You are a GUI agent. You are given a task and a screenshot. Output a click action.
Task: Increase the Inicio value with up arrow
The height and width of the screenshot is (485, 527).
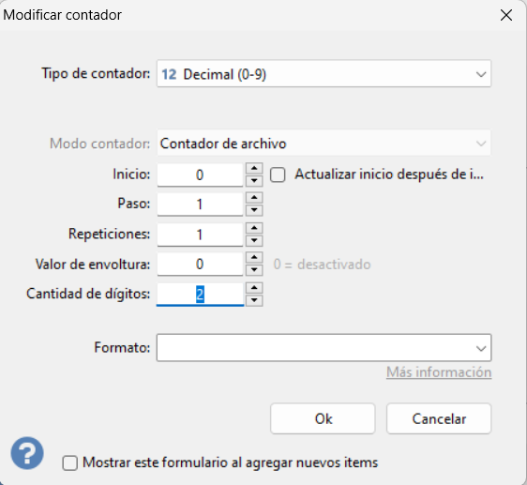point(254,169)
